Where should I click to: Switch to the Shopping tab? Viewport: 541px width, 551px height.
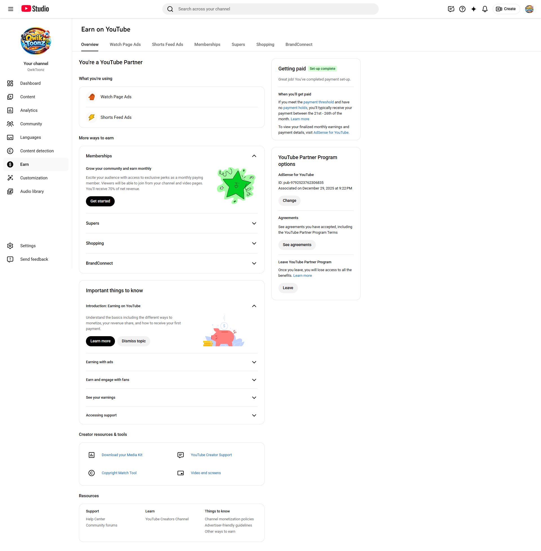265,44
